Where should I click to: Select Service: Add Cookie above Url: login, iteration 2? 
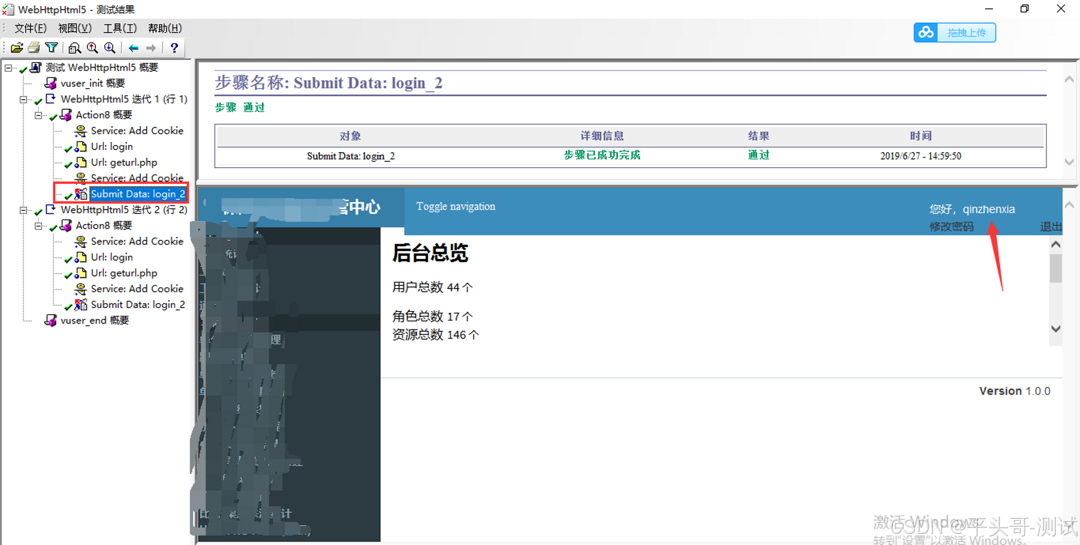pyautogui.click(x=137, y=241)
